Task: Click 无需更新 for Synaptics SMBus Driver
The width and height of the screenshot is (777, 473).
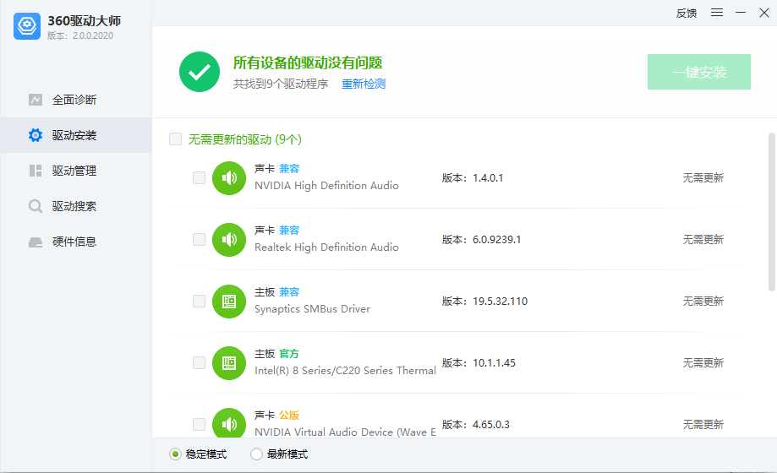Action: tap(703, 302)
